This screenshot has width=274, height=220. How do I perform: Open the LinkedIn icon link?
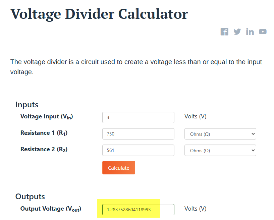(x=250, y=32)
